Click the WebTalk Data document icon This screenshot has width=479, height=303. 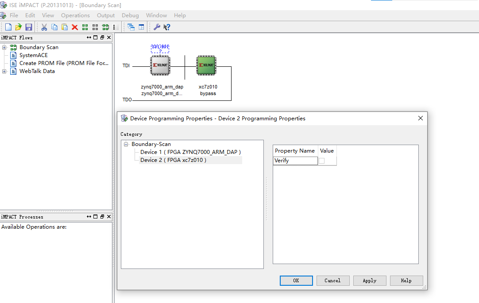13,71
